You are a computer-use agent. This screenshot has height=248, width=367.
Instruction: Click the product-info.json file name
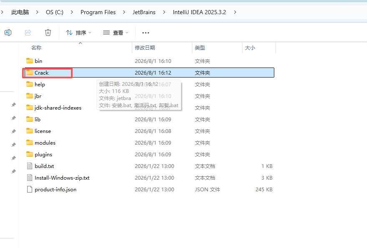point(56,190)
